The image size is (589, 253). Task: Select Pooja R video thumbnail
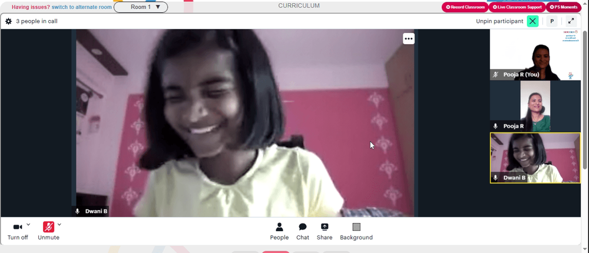coord(535,106)
